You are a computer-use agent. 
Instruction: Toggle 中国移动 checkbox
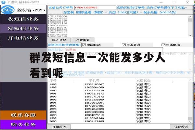[x=84, y=45]
